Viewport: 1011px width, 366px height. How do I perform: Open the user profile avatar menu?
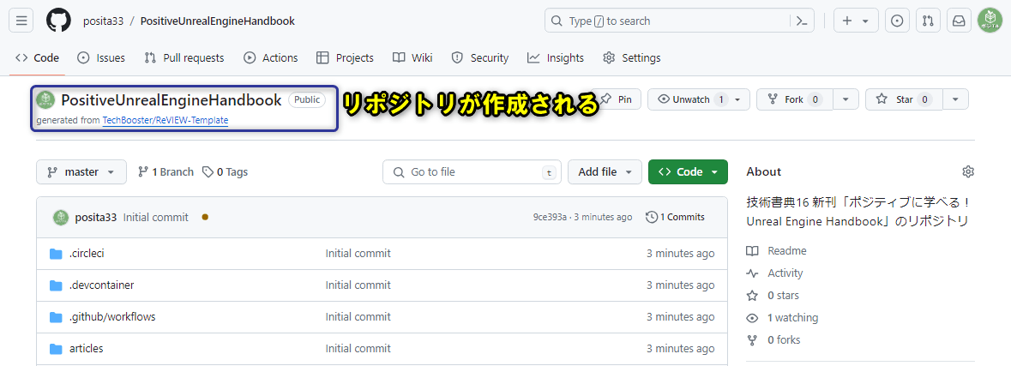(990, 21)
